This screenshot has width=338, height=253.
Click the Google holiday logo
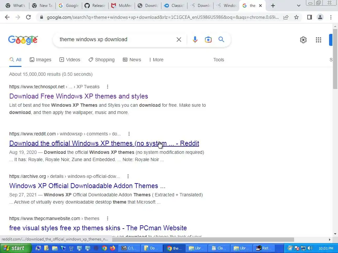tap(23, 40)
